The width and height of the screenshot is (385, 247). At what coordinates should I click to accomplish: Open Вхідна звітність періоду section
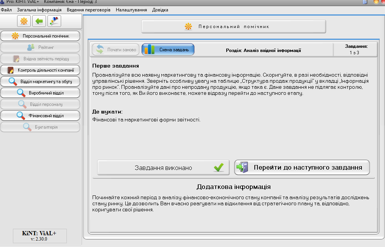[40, 59]
